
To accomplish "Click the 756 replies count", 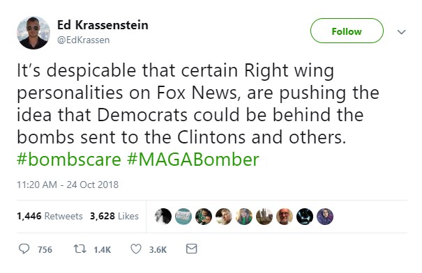I will click(x=45, y=249).
